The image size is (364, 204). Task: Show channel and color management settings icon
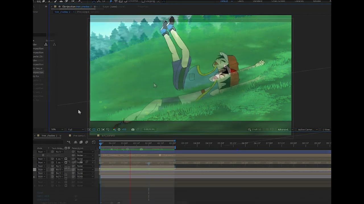114,129
